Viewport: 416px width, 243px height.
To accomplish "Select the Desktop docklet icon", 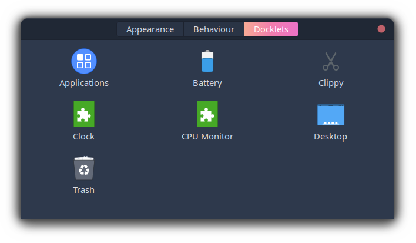I will (331, 114).
